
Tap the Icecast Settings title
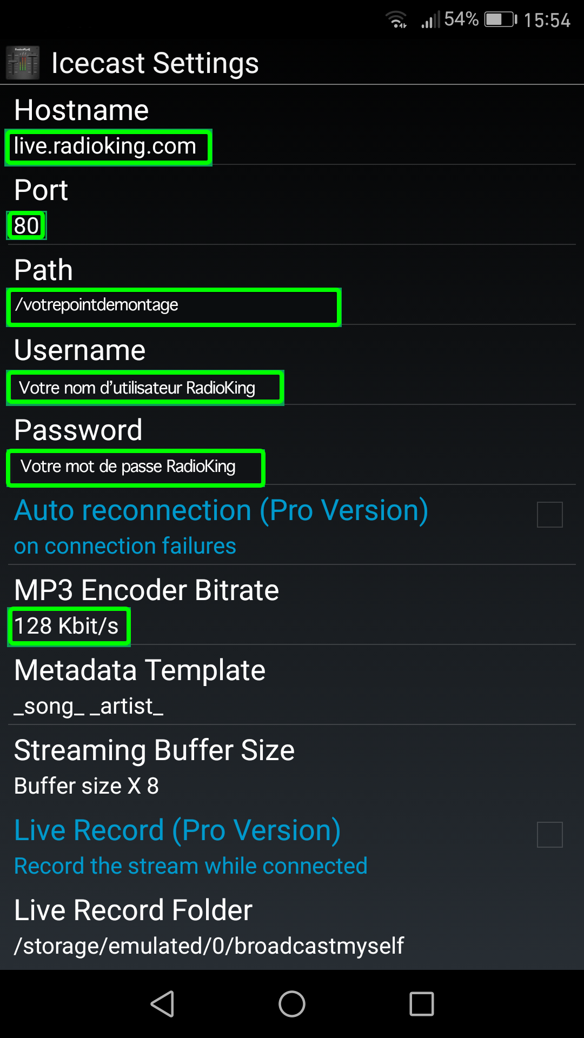pyautogui.click(x=155, y=63)
